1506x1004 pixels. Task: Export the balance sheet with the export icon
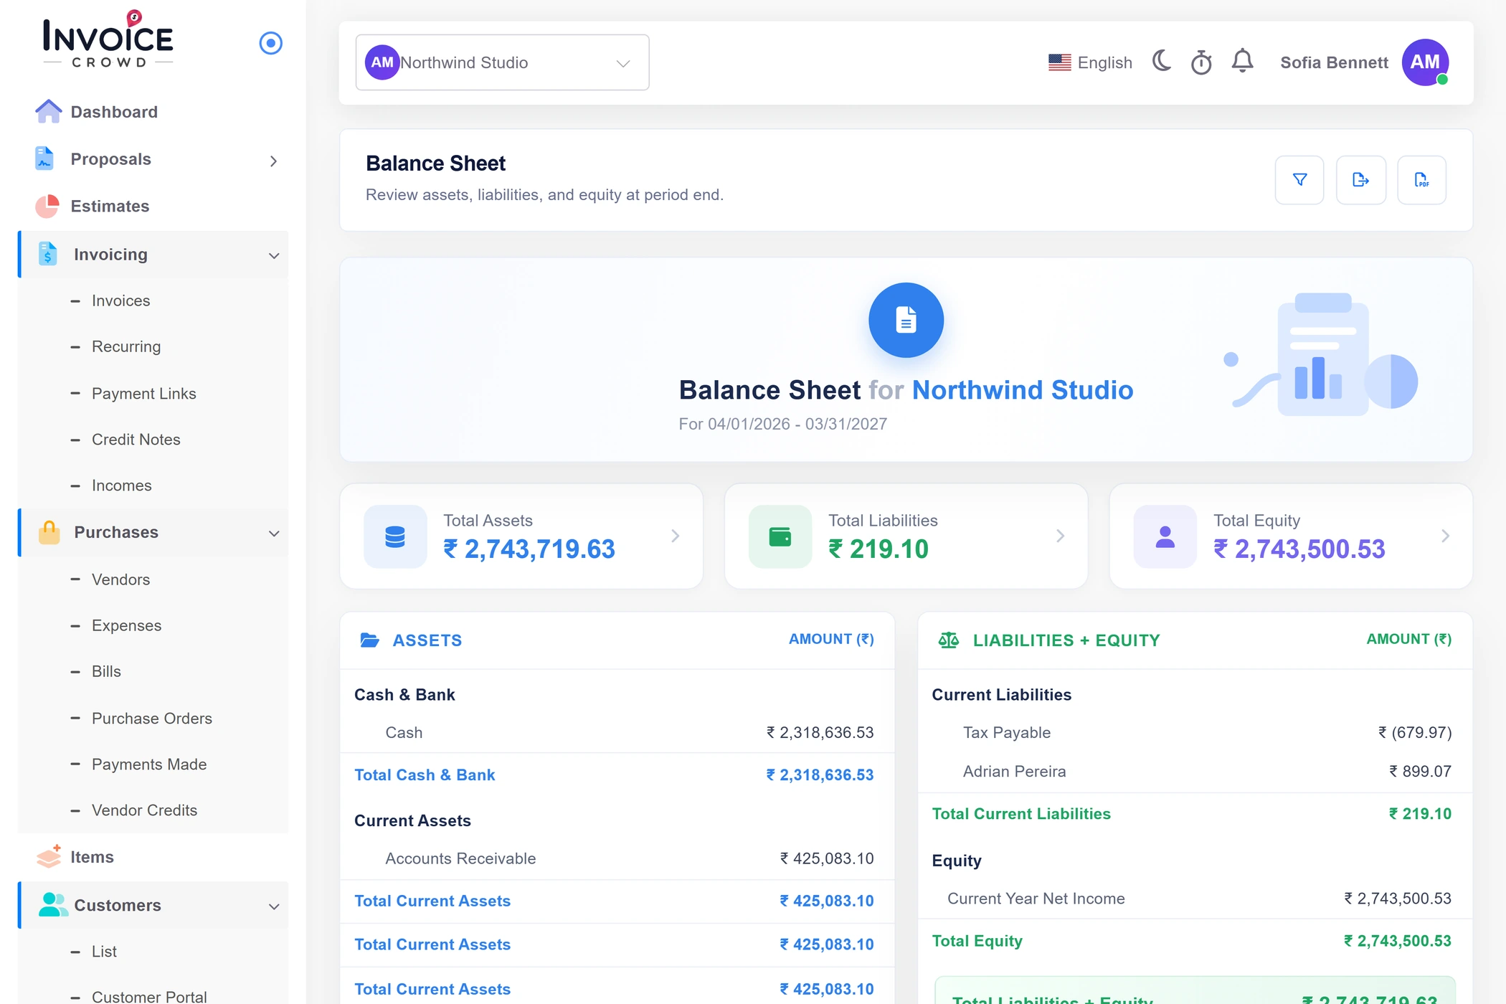click(1361, 180)
